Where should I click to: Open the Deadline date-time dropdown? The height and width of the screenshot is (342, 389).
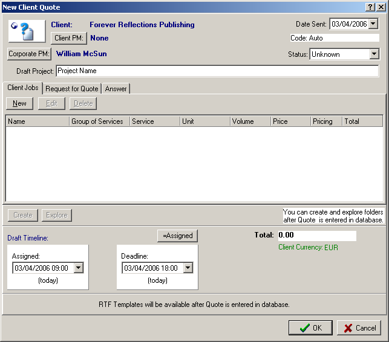pos(188,268)
